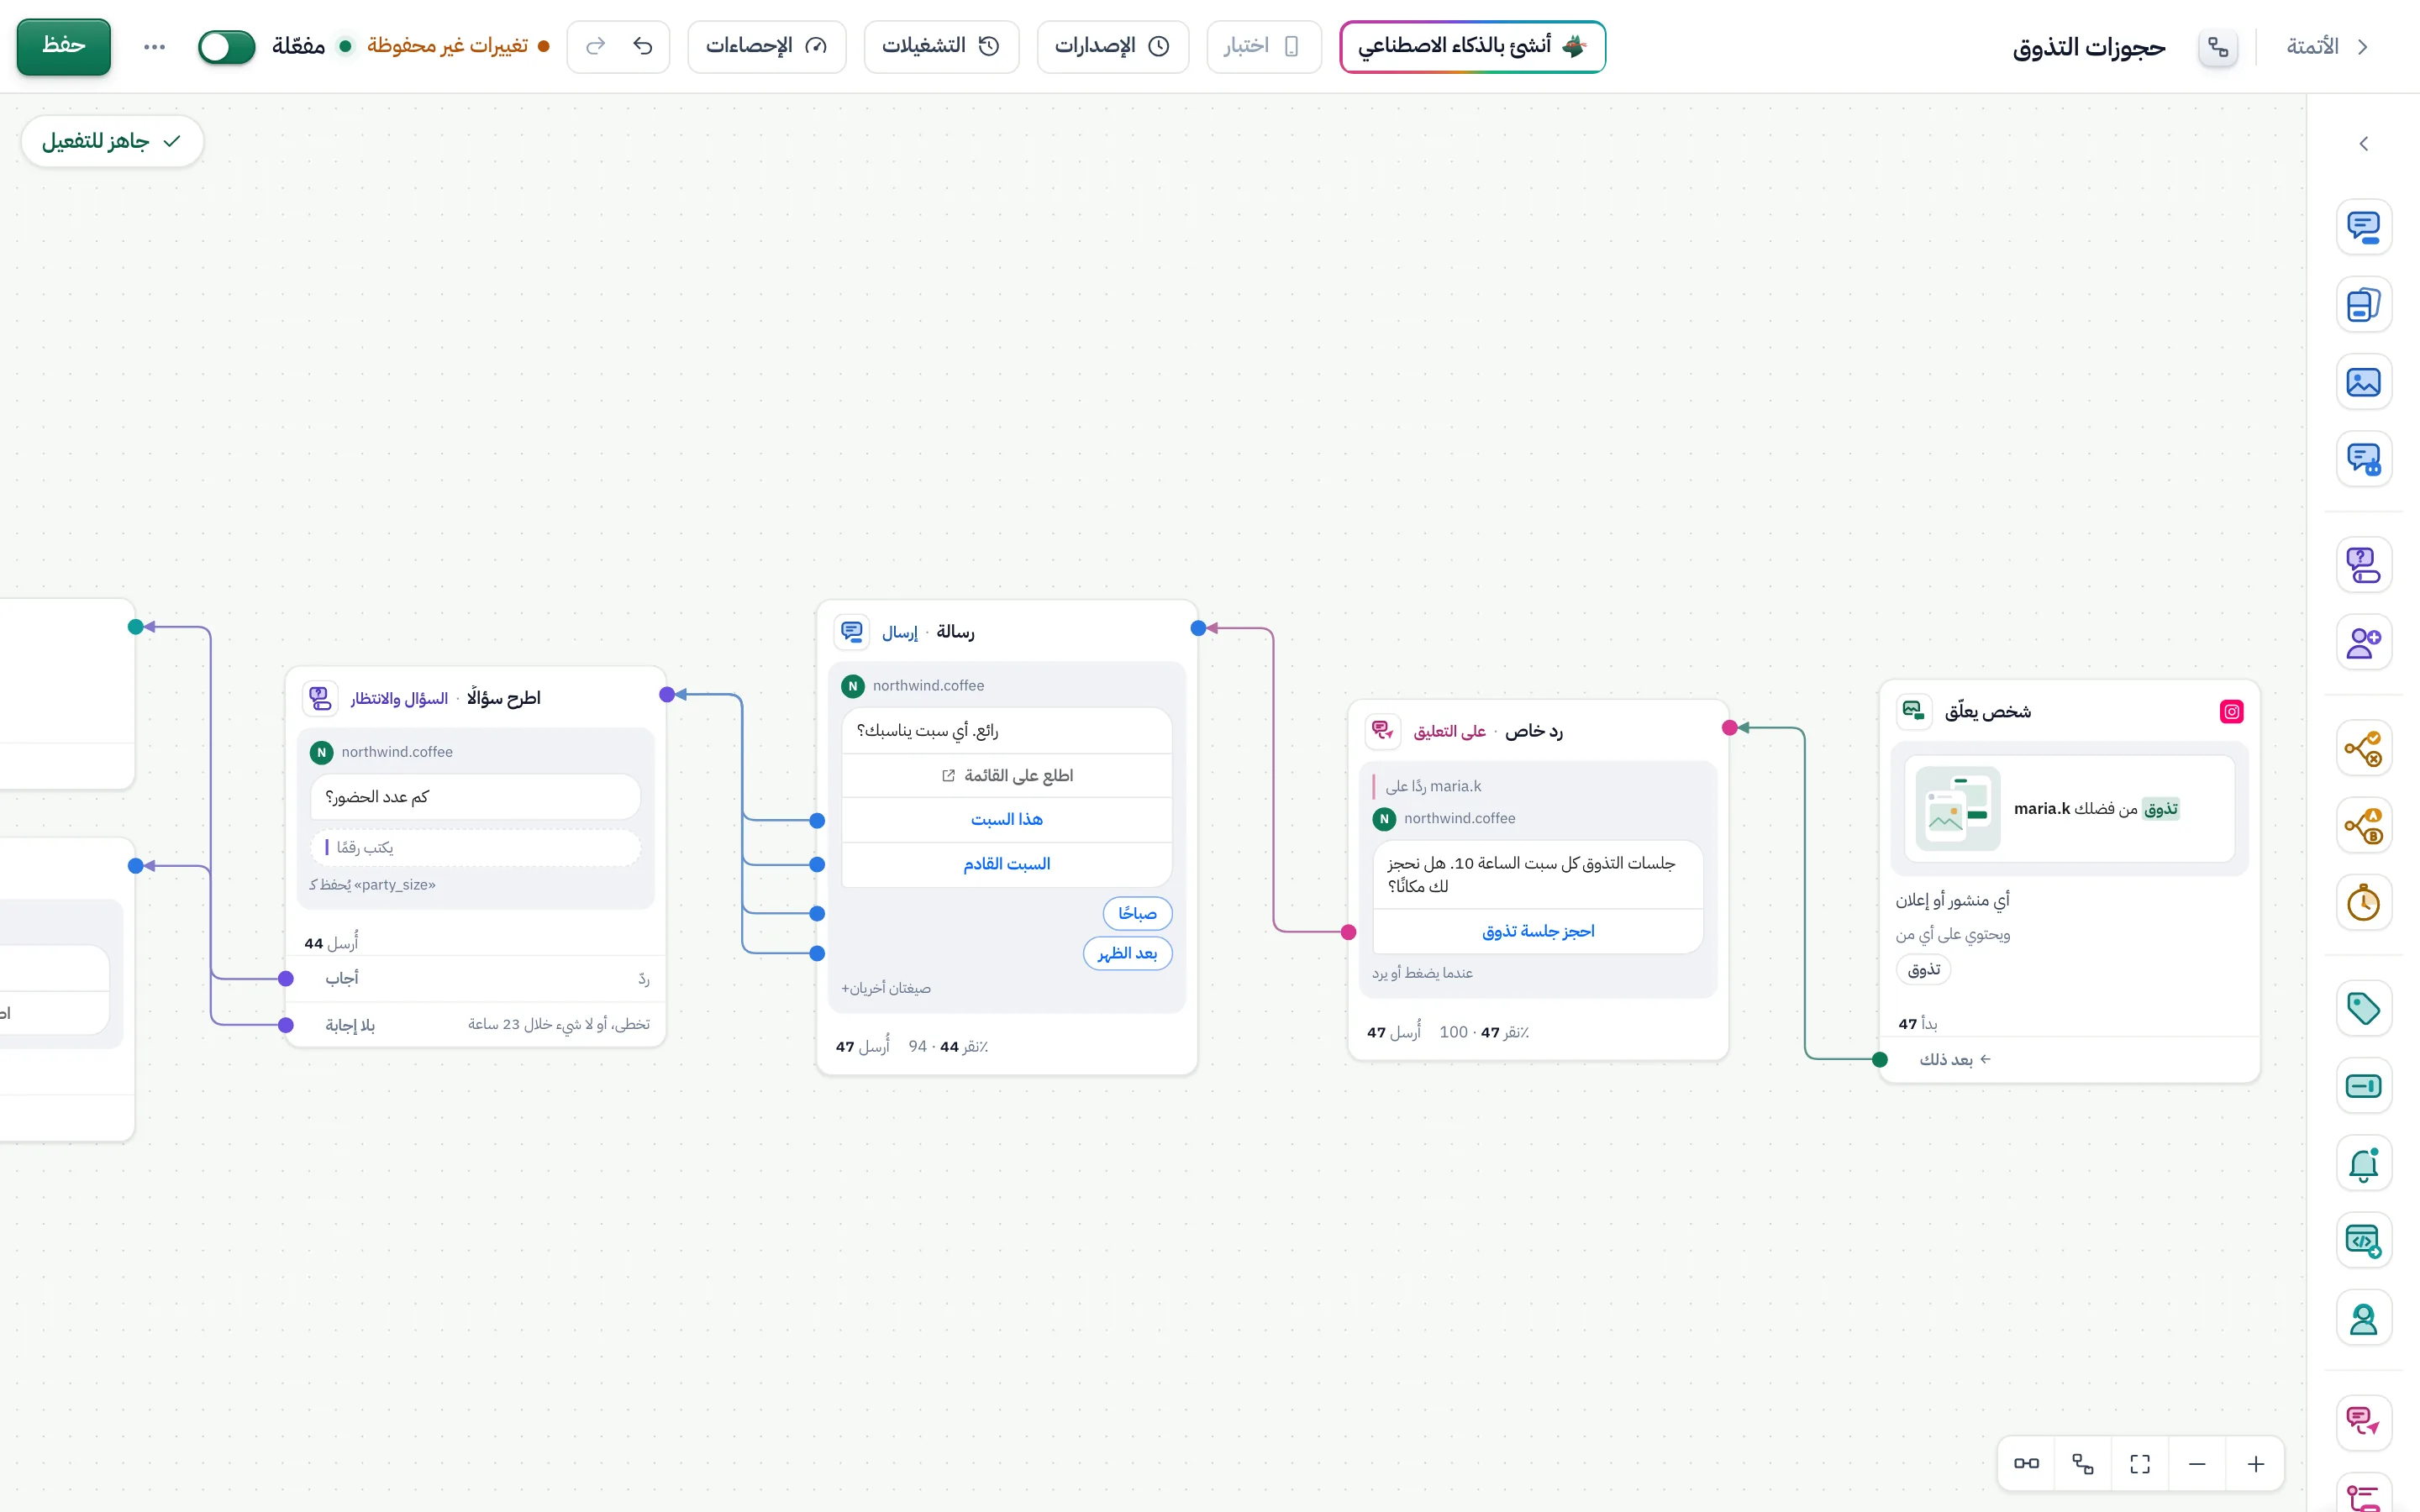This screenshot has height=1512, width=2420.
Task: Select the person icon in the sidebar
Action: click(2363, 1318)
